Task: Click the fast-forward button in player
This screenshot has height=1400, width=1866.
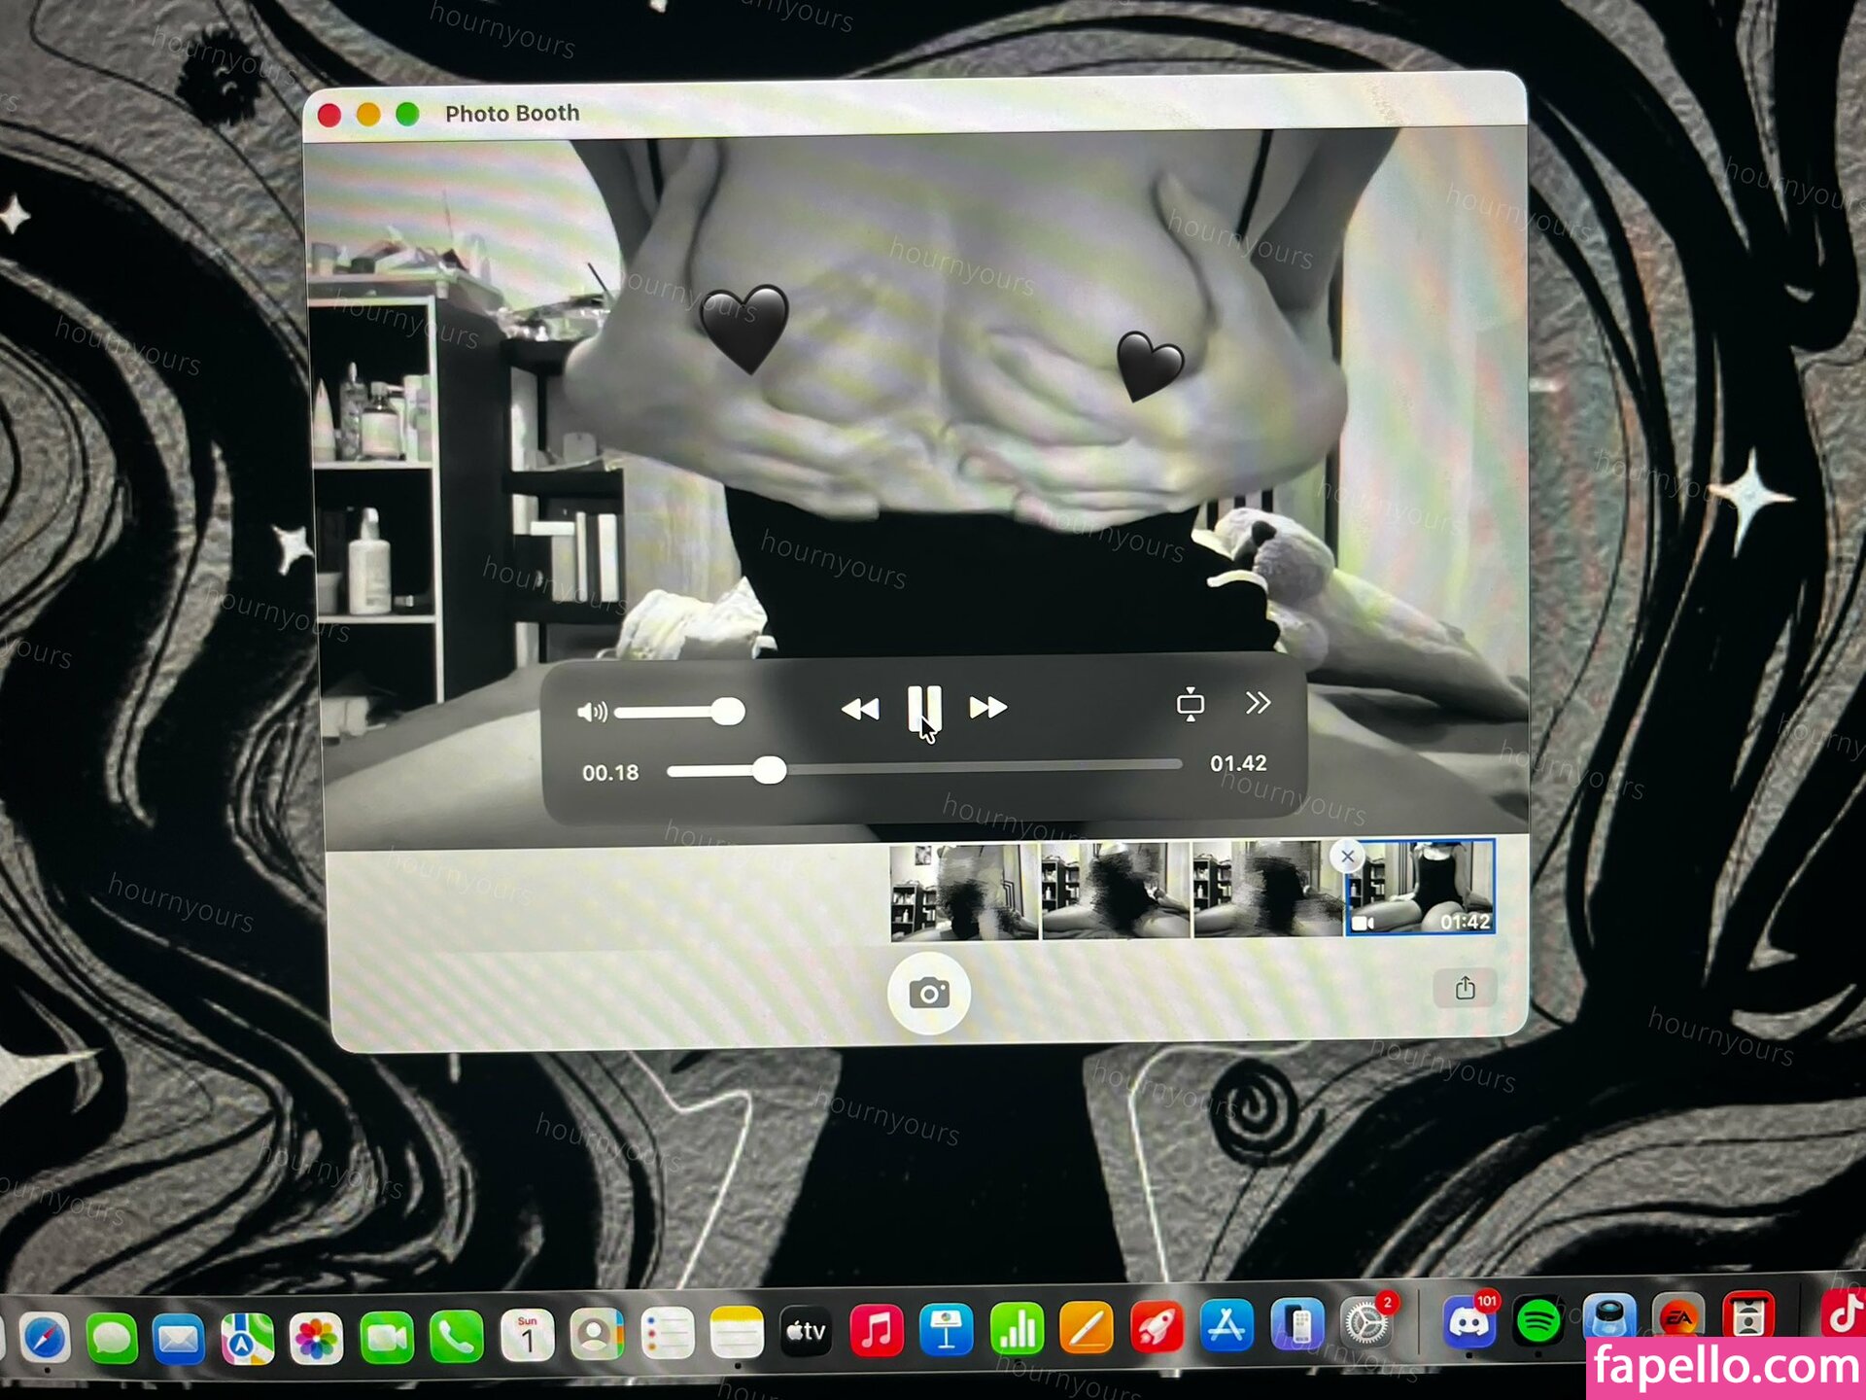Action: coord(987,707)
